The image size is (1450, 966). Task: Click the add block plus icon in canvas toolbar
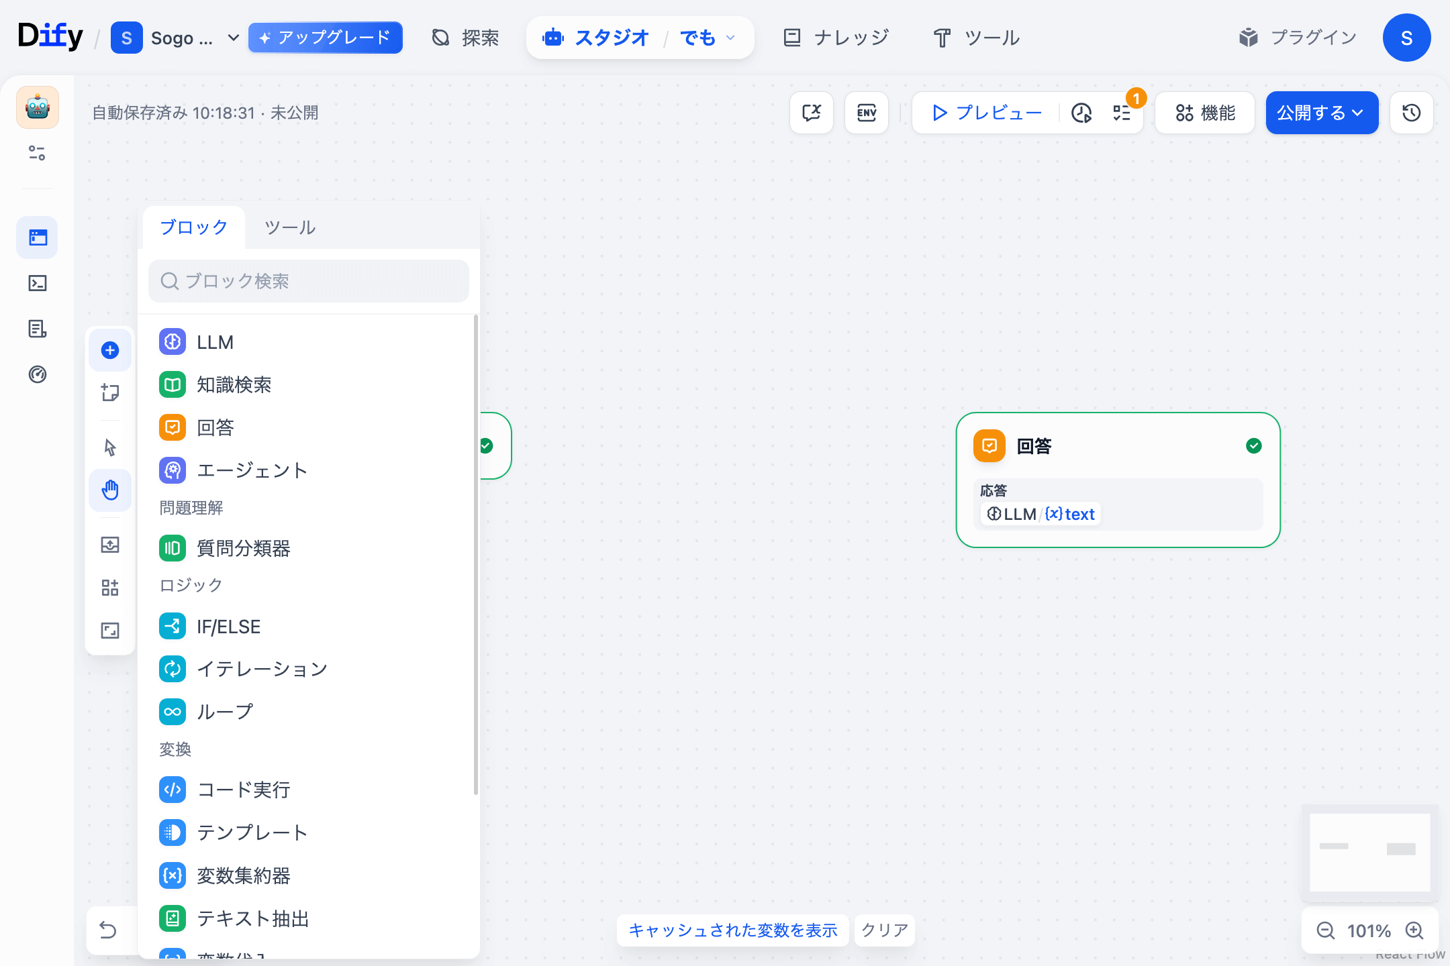pos(110,350)
